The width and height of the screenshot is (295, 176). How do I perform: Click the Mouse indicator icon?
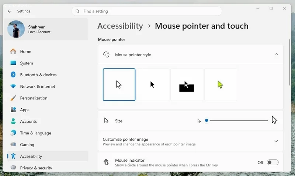tap(106, 162)
